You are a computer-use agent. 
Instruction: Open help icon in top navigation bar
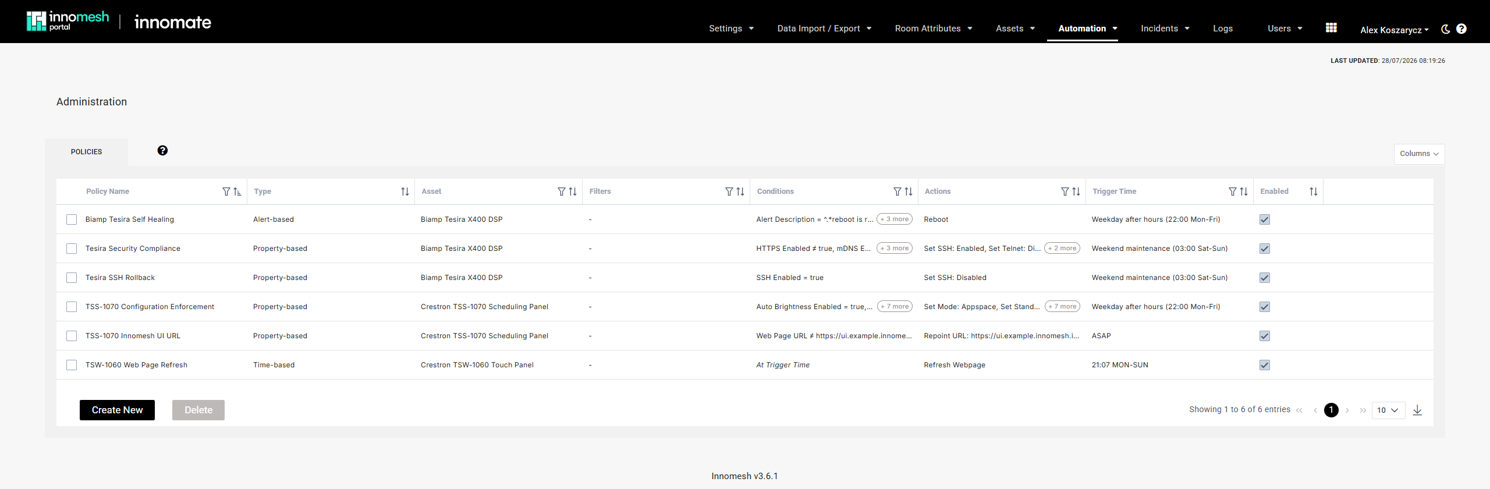(x=1461, y=29)
